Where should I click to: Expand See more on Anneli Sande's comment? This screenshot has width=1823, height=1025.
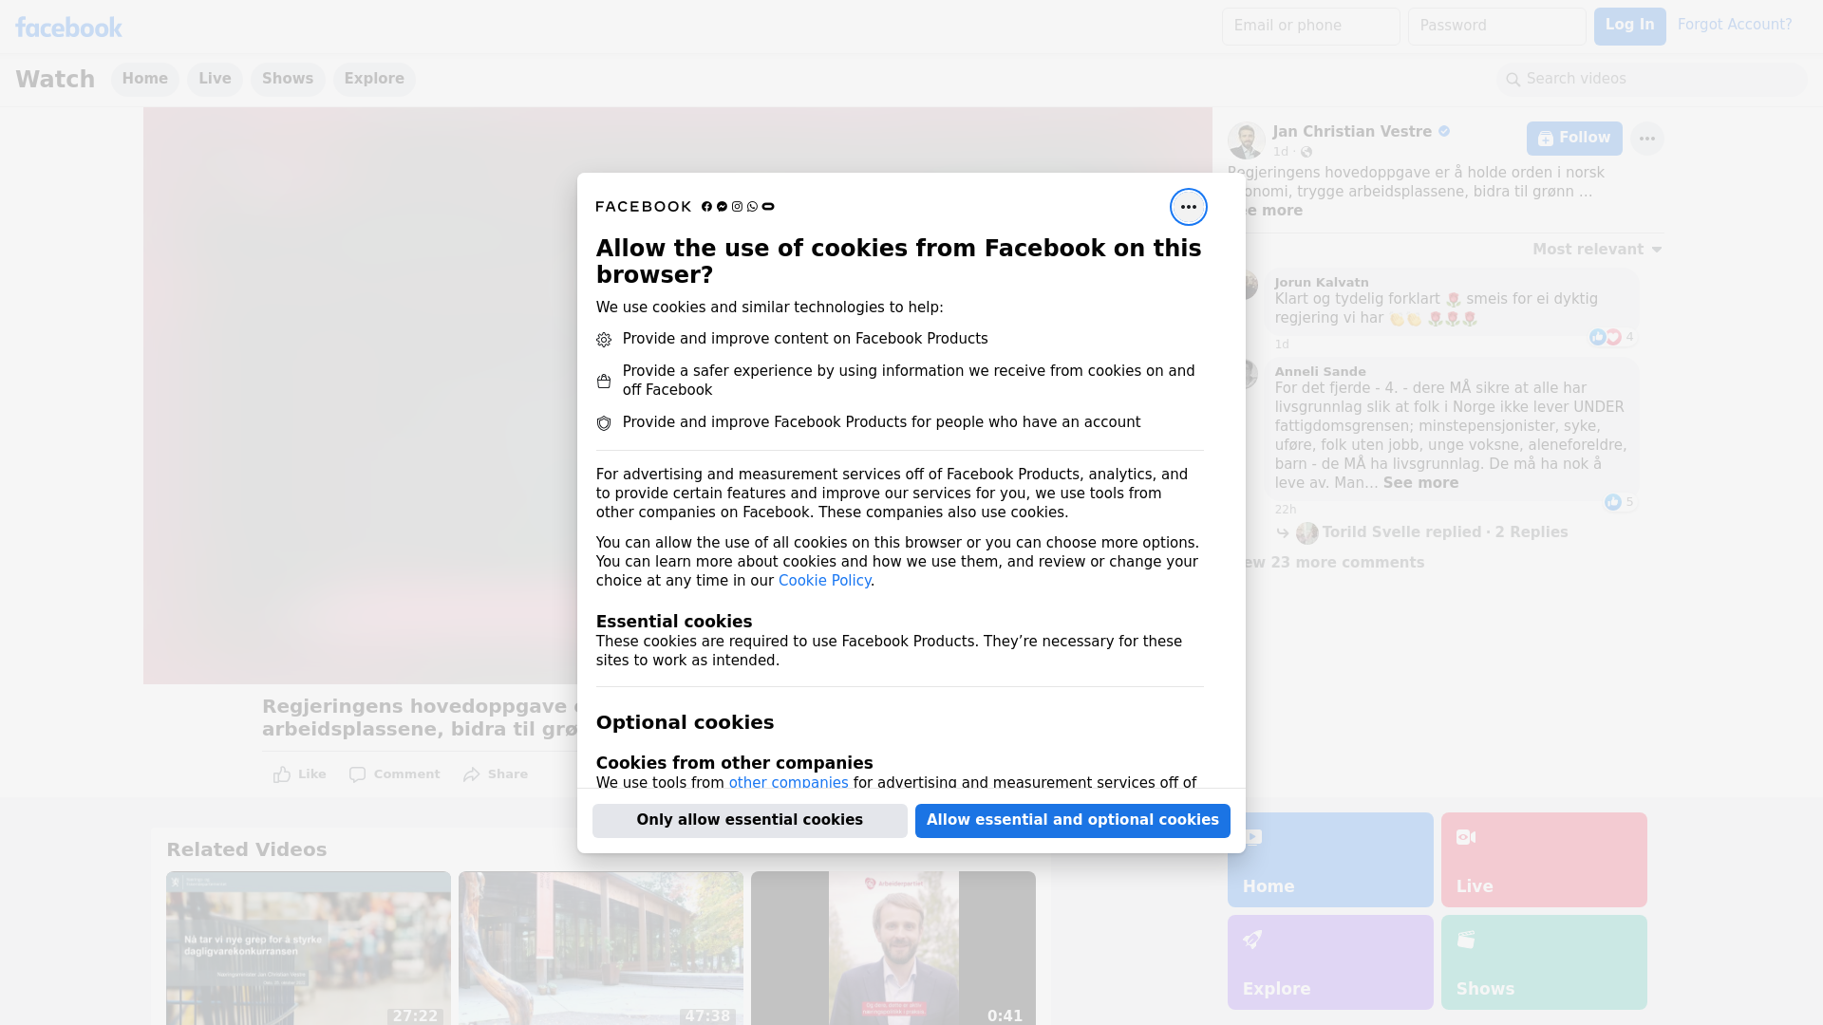[1420, 483]
